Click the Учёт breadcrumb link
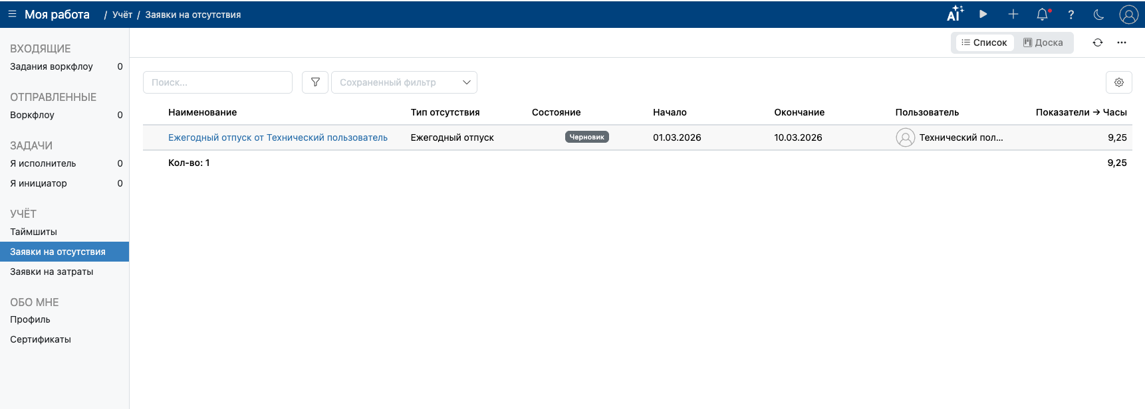 coord(122,15)
